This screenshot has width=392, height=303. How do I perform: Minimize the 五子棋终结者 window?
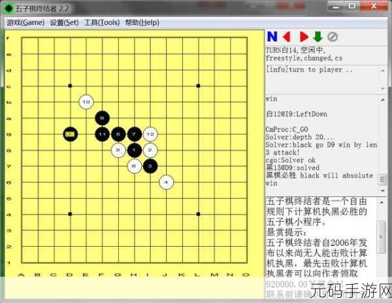coord(336,7)
